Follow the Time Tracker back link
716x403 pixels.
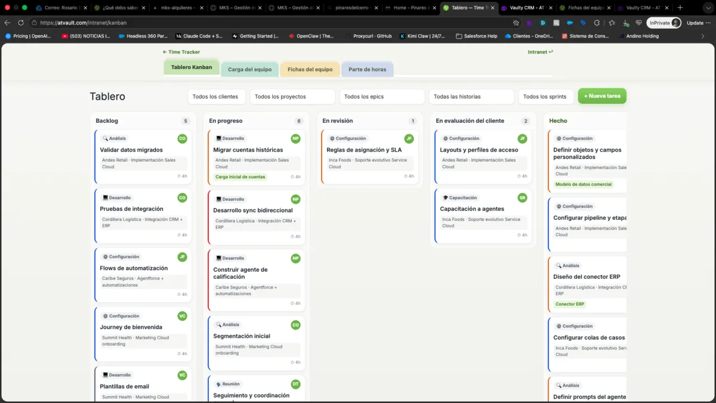click(181, 52)
